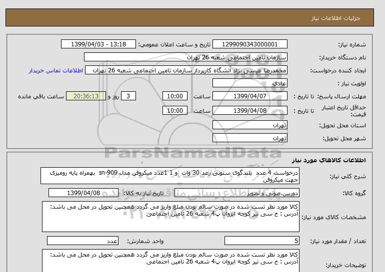The image size is (385, 272).
Task: Click the request creator name field
Action: (x=186, y=70)
